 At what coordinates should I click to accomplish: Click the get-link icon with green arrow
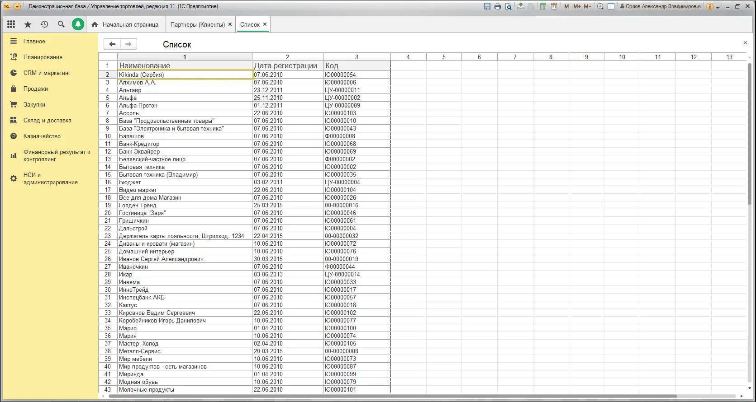point(521,6)
